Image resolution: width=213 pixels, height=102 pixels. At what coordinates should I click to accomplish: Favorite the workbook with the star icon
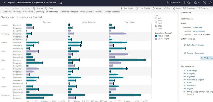pyautogui.click(x=61, y=2)
